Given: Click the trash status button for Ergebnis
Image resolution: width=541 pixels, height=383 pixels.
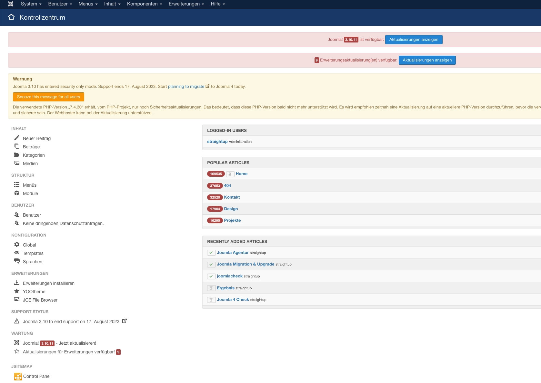Looking at the screenshot, I should pyautogui.click(x=211, y=288).
